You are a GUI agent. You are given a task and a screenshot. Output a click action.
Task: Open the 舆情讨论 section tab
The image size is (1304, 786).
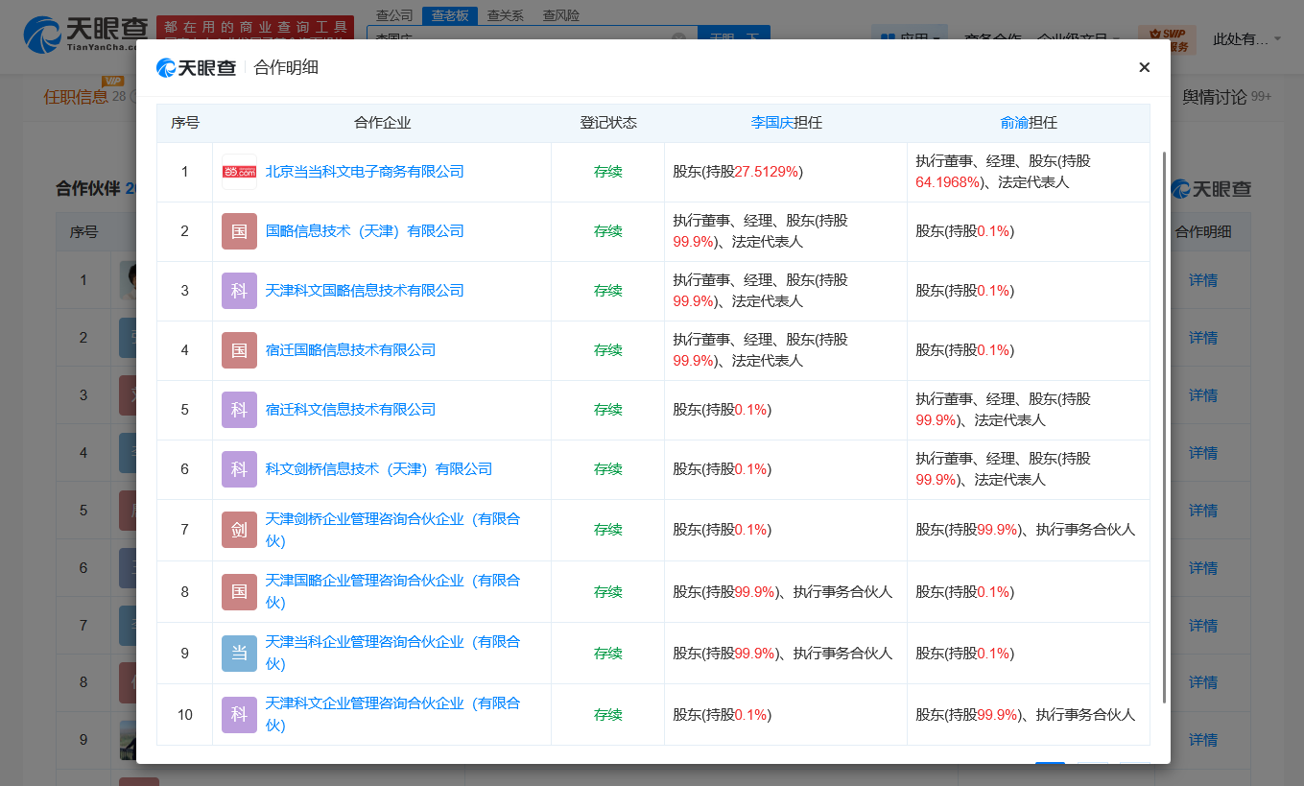point(1215,96)
